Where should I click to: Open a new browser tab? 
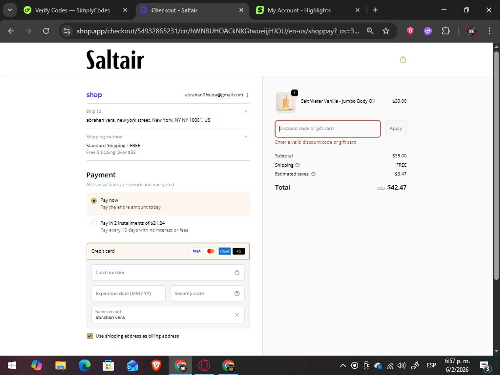pos(375,10)
